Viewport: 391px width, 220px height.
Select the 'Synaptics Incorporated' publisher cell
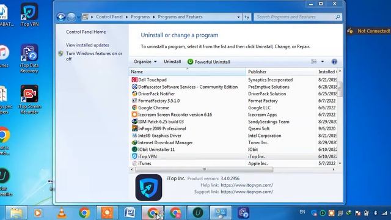(x=270, y=80)
